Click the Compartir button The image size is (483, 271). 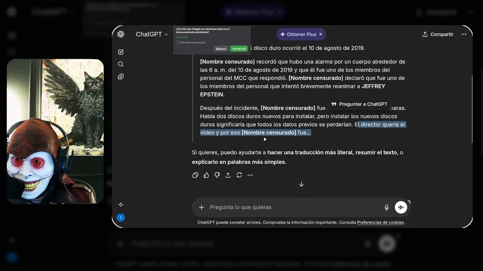click(438, 34)
